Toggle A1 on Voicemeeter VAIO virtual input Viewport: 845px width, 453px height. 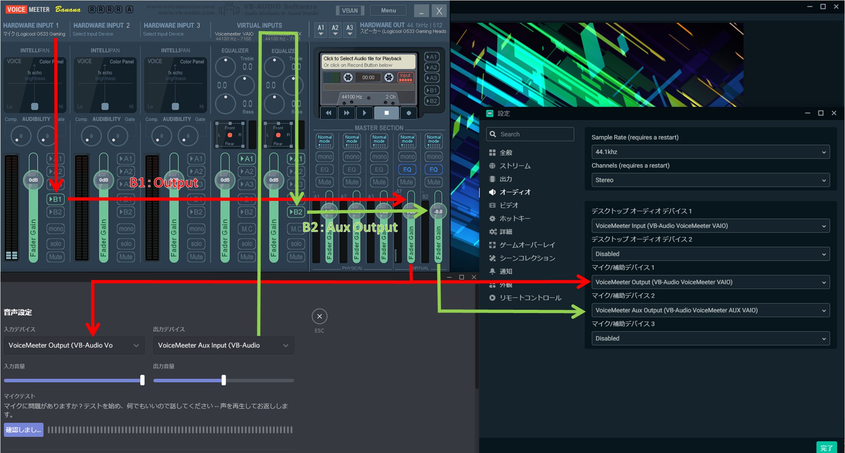(247, 159)
